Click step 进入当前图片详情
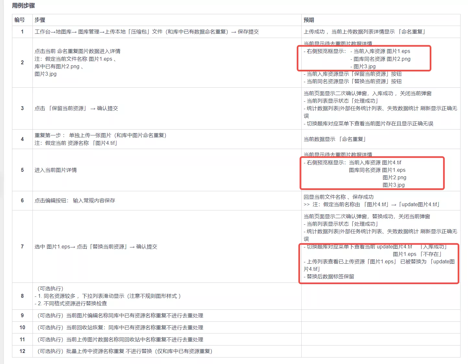The height and width of the screenshot is (364, 468). 56,170
